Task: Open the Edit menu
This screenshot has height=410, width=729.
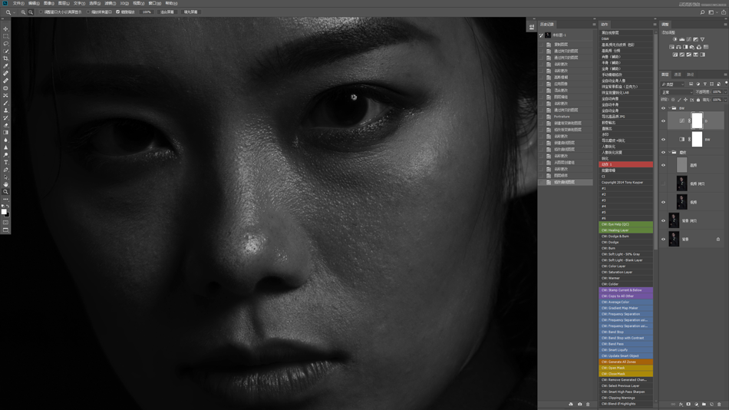Action: [34, 3]
